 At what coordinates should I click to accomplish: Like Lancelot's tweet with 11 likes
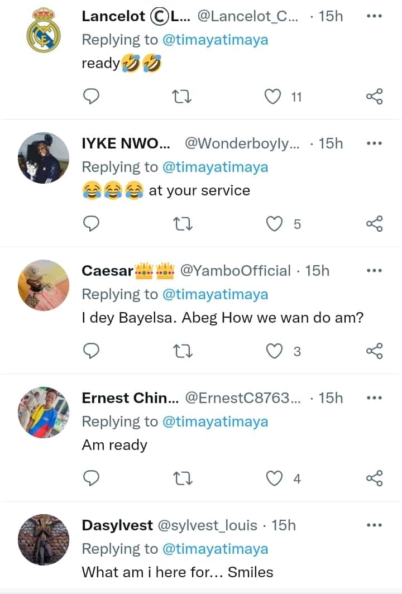pyautogui.click(x=272, y=97)
